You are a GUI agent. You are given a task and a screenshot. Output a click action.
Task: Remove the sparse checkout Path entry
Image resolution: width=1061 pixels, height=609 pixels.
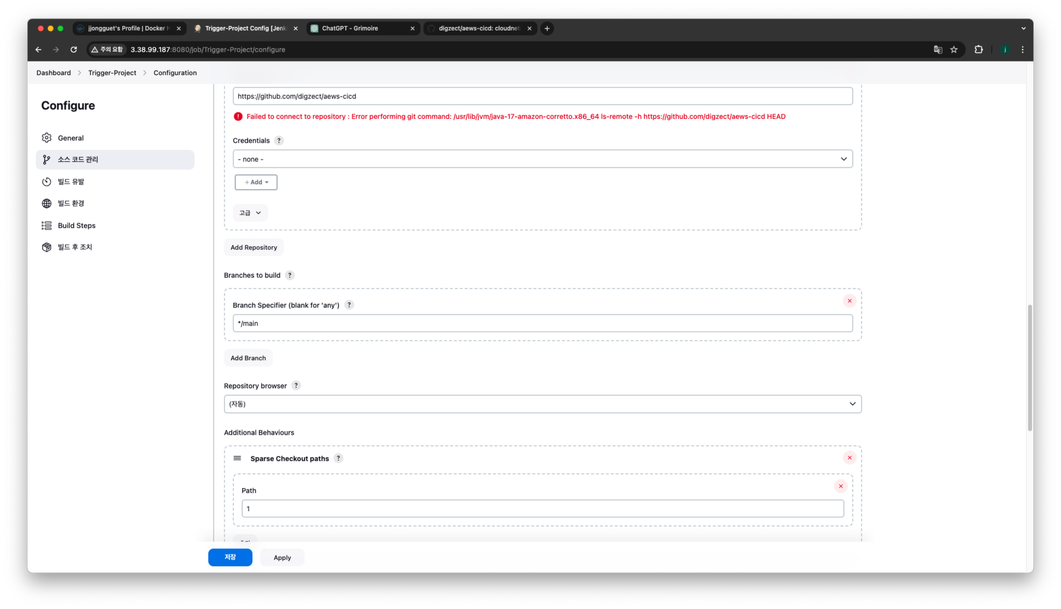[x=840, y=486]
